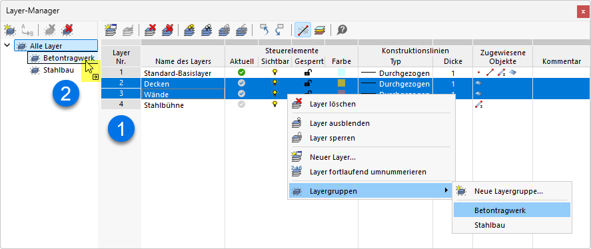Click the rename group A-to-B icon

[x=27, y=29]
